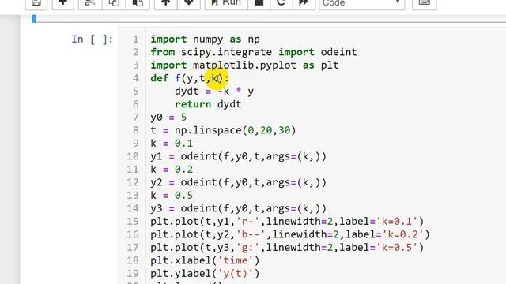Click the 'def f(y,t,k):' line
Image resolution: width=506 pixels, height=284 pixels.
[x=190, y=78]
